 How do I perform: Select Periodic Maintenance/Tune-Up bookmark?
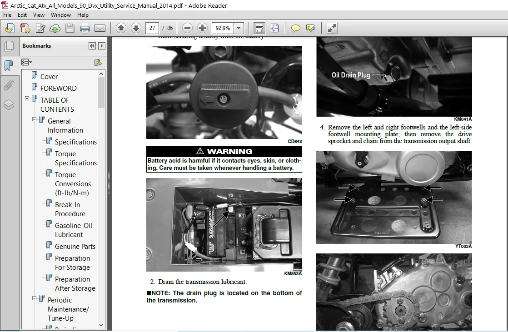68,309
